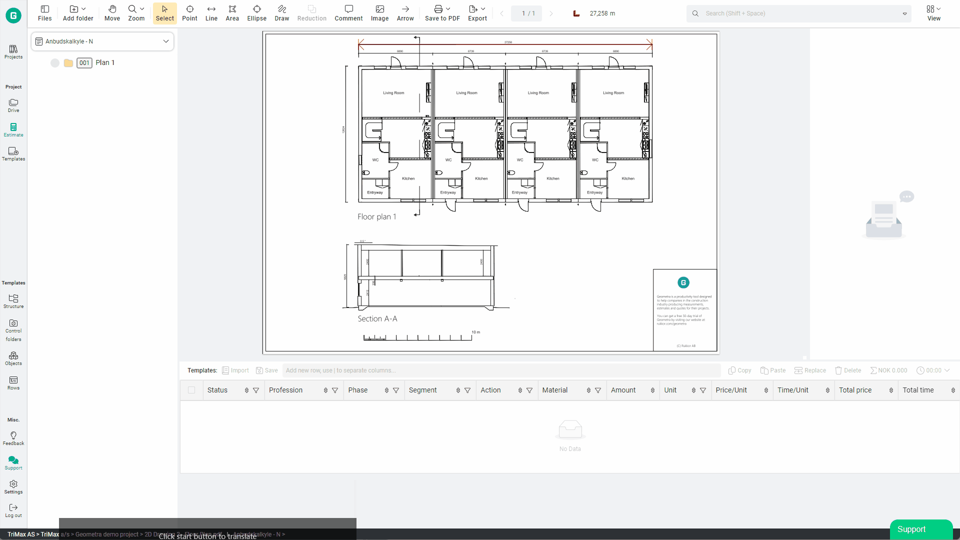This screenshot has height=540, width=960.
Task: Open the green Support chat button
Action: (921, 529)
